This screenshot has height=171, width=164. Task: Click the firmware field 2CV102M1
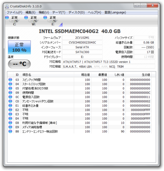coord(82,38)
